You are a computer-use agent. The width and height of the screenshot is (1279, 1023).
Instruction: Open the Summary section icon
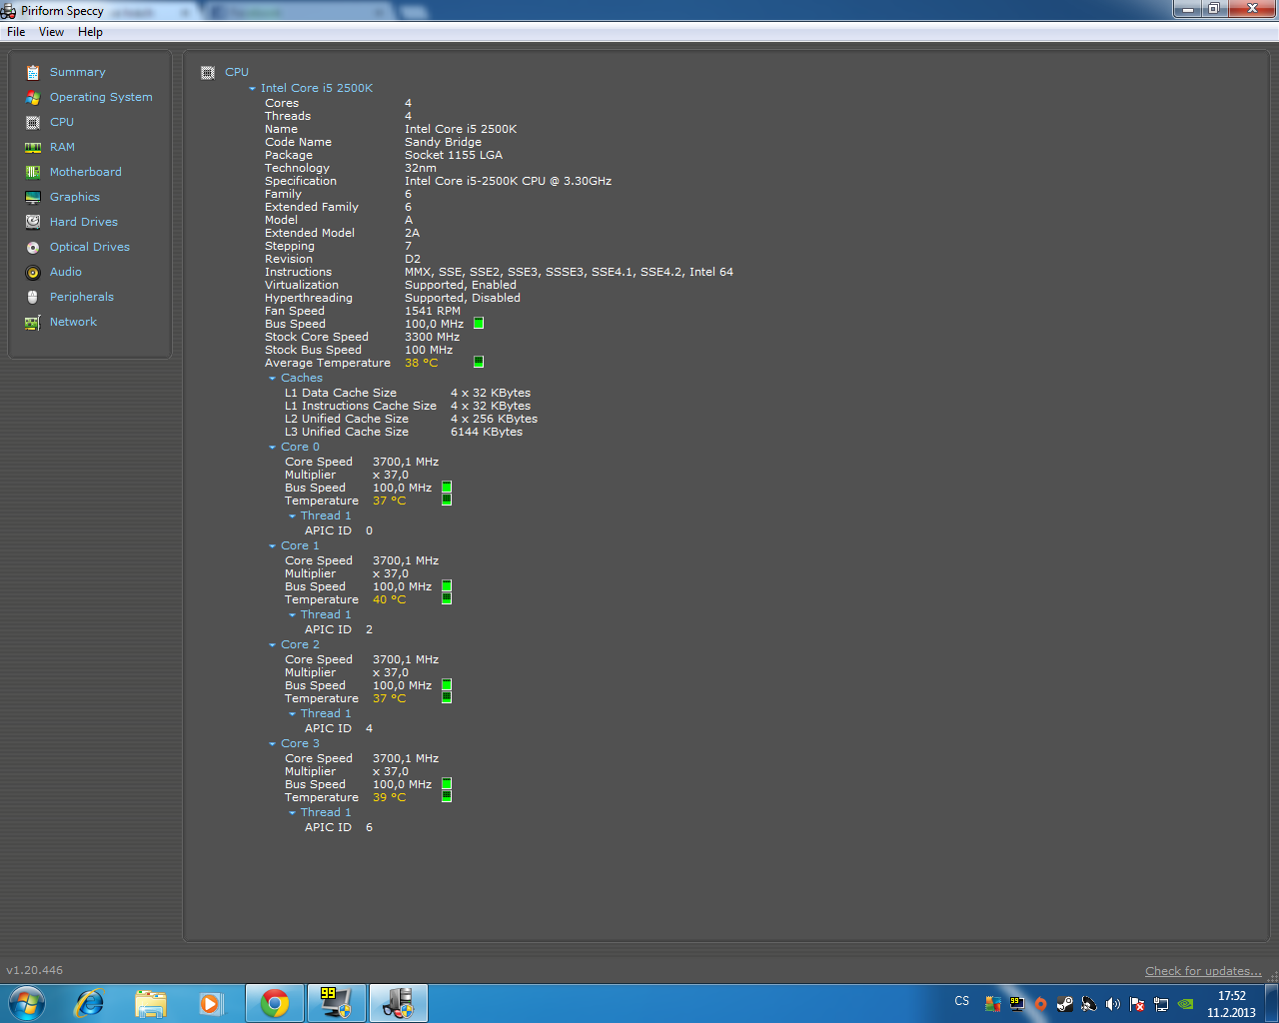33,72
